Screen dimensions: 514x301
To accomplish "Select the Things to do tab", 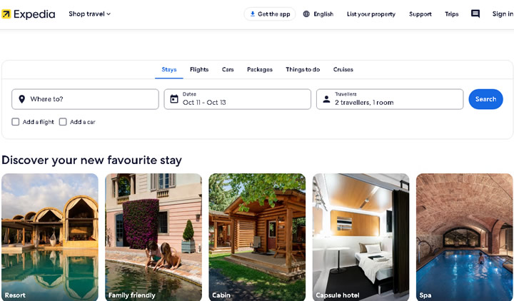I will coord(303,69).
